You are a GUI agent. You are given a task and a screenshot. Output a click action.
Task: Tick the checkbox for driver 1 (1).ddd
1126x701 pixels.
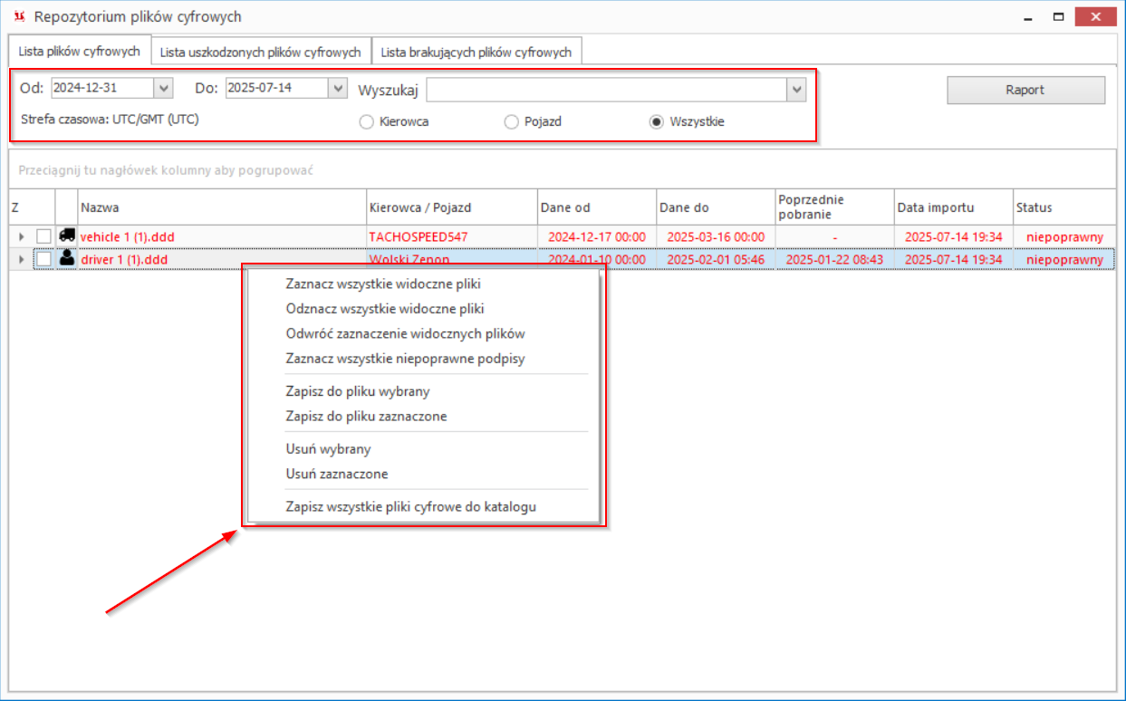[43, 259]
